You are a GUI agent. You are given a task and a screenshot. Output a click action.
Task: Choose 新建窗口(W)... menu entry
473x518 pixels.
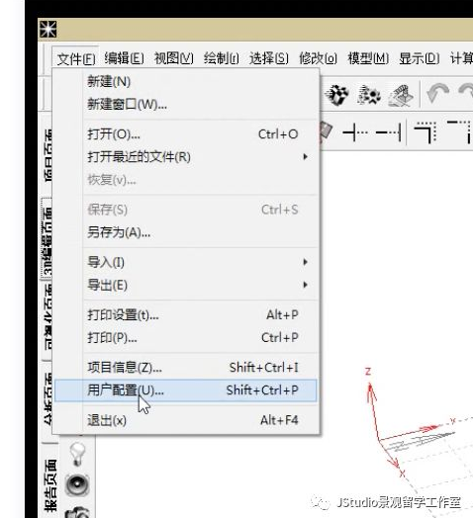[186, 105]
